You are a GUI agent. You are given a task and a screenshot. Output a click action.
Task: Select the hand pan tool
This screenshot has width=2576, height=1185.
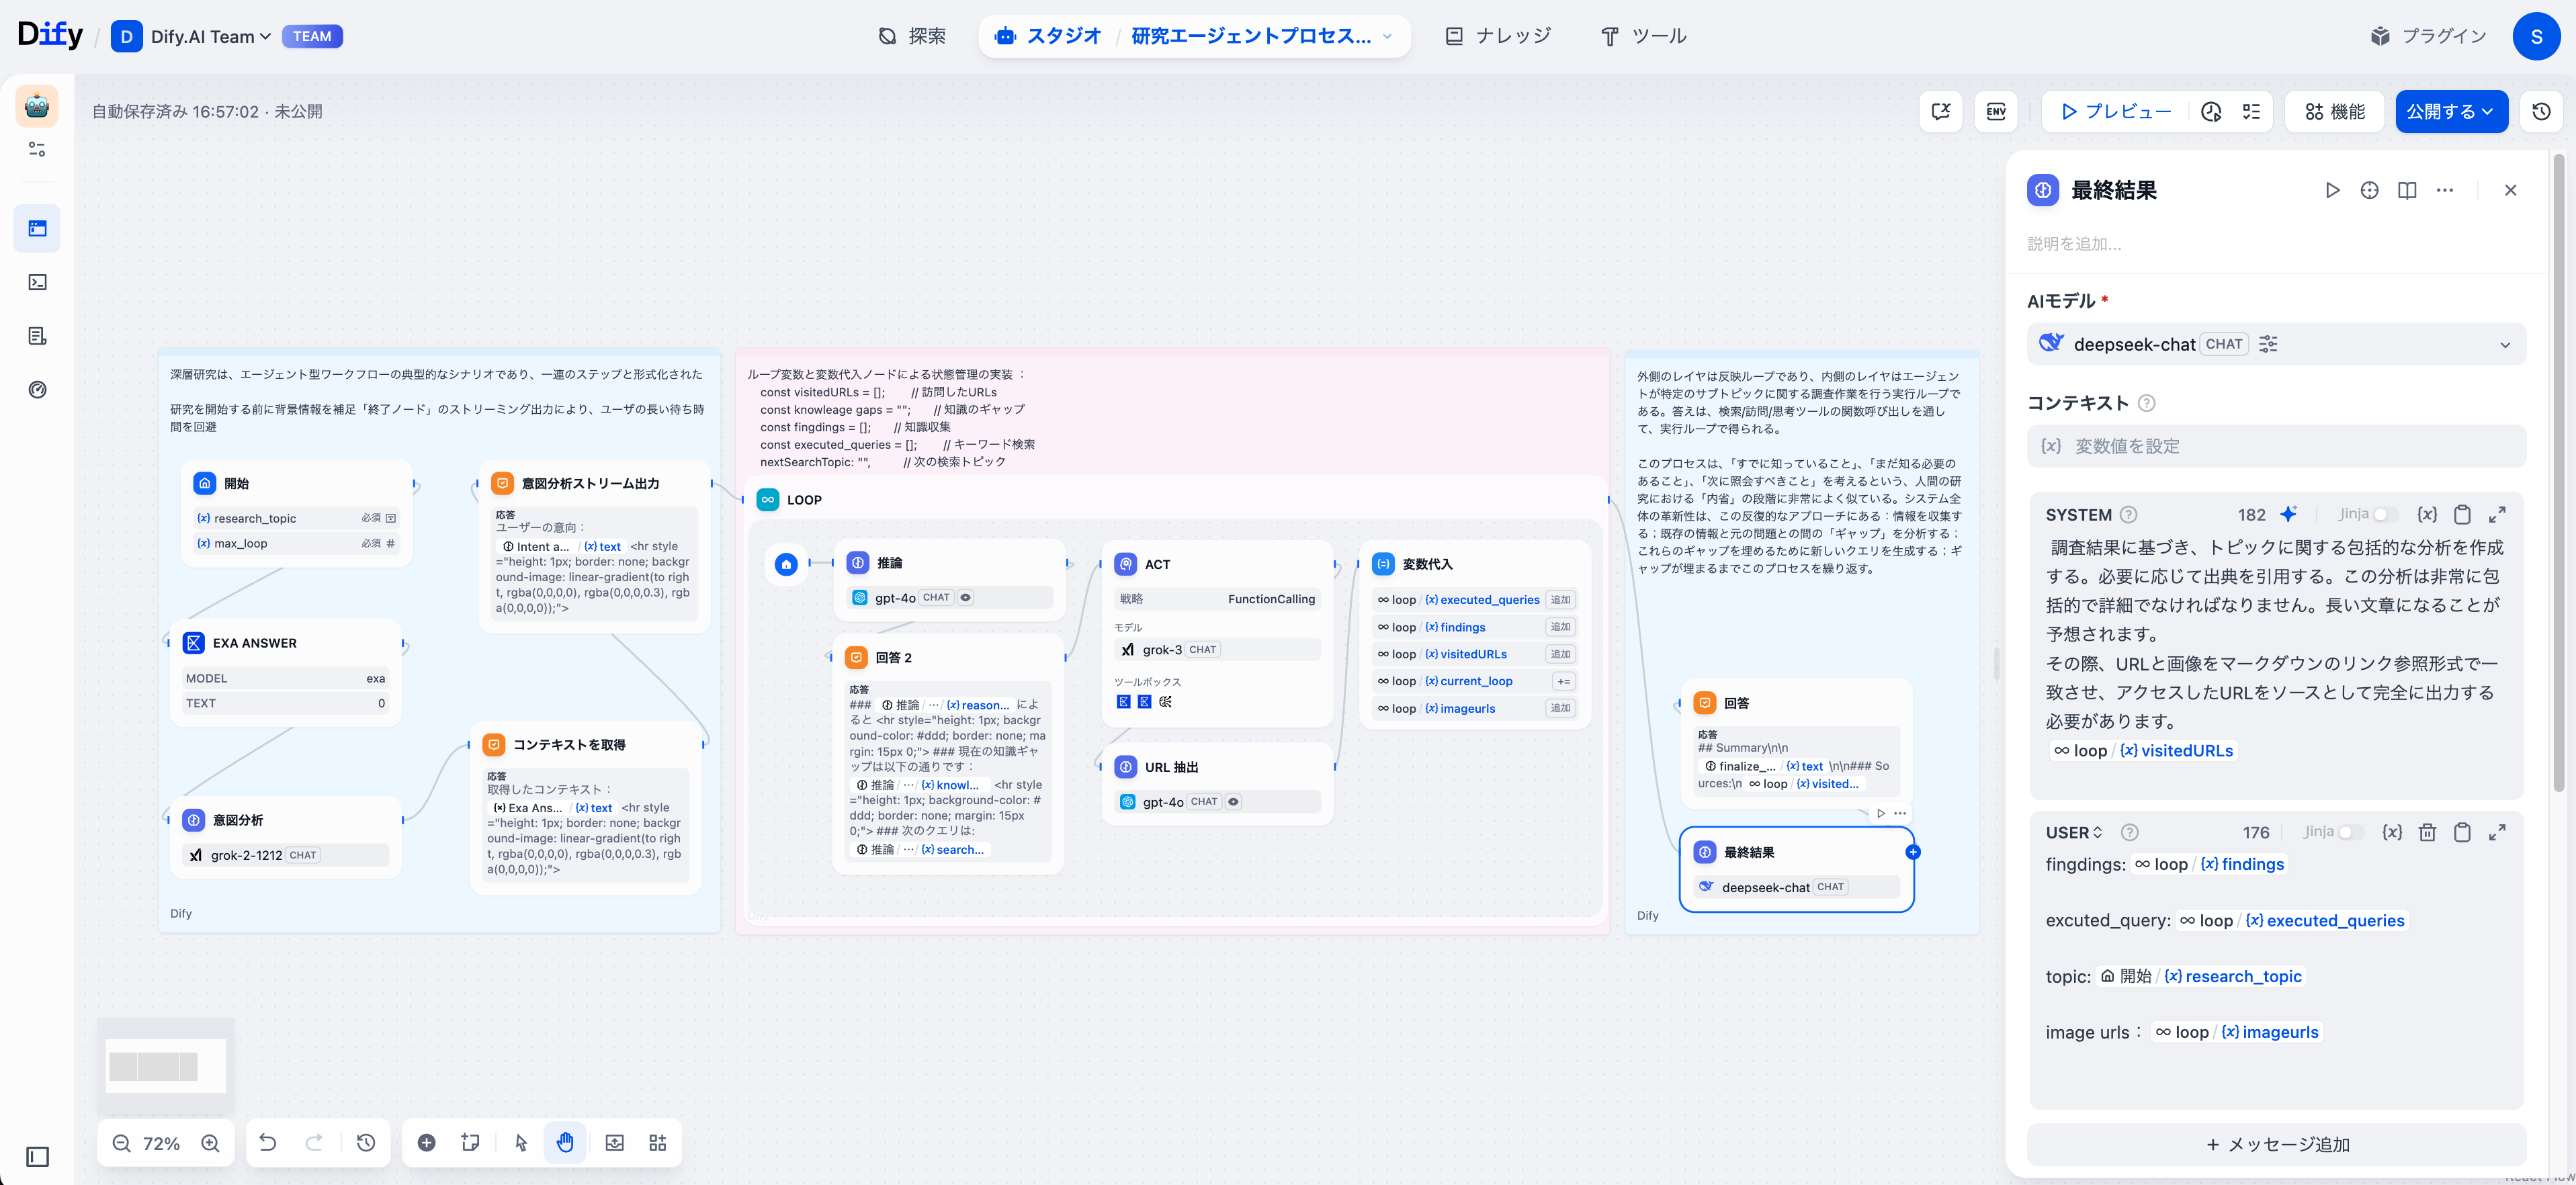tap(565, 1143)
